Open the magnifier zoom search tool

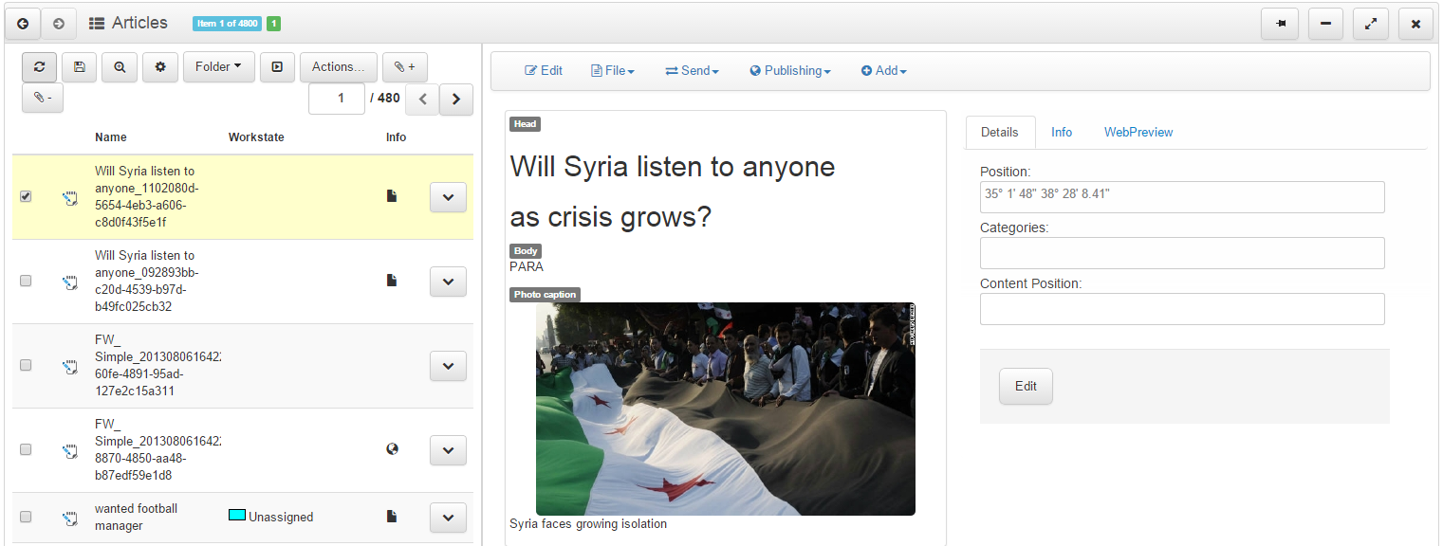tap(120, 67)
